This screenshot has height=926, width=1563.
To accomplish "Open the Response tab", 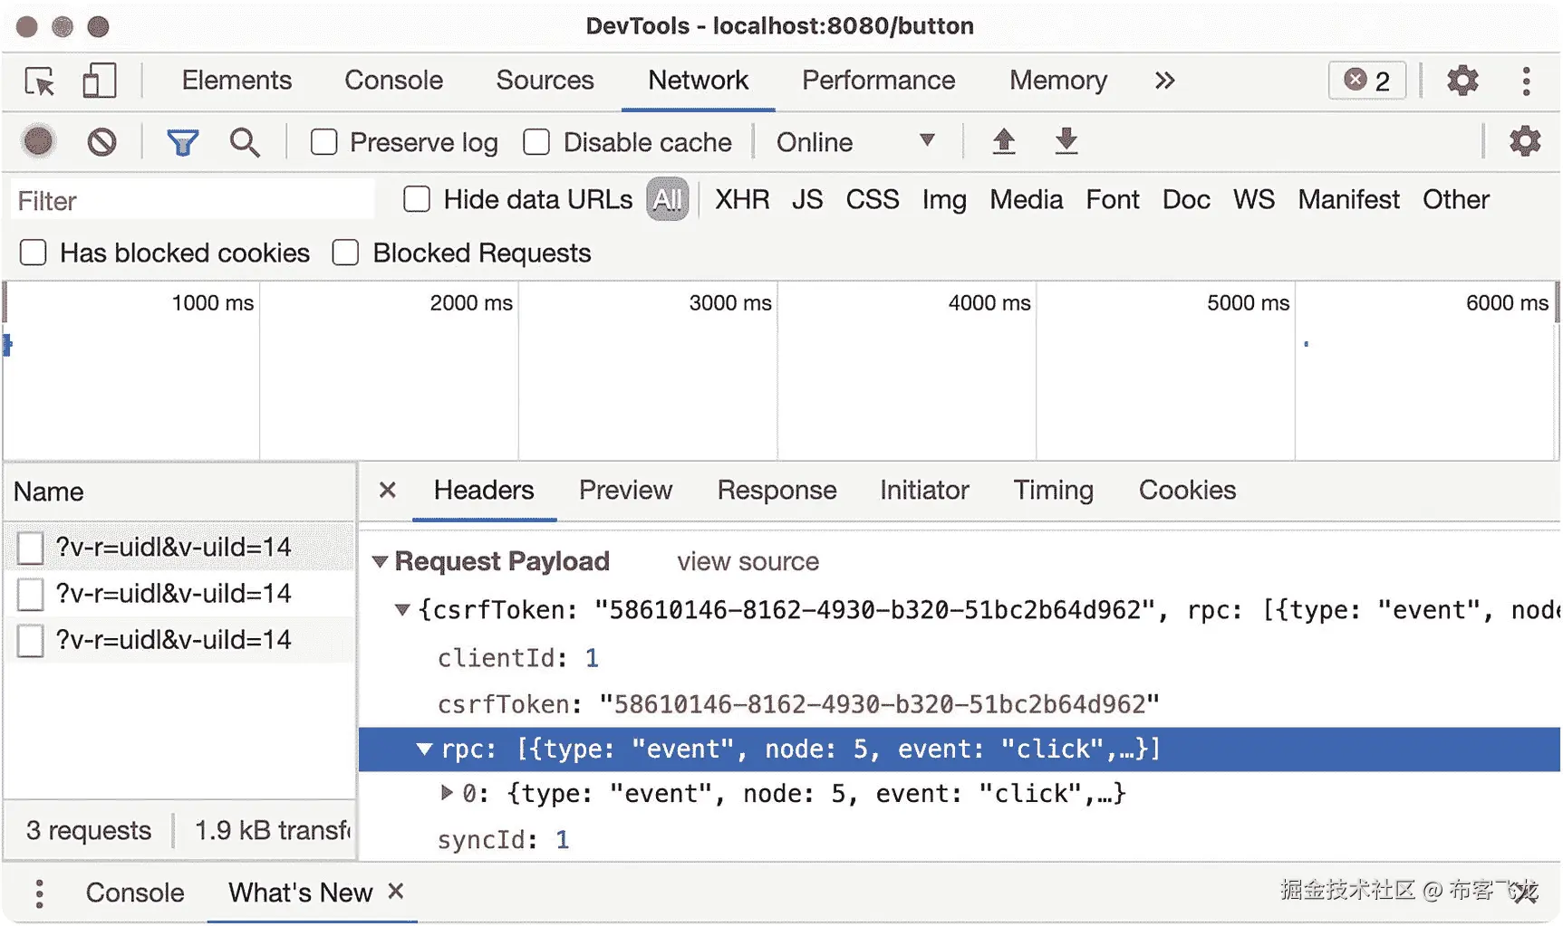I will click(x=777, y=491).
